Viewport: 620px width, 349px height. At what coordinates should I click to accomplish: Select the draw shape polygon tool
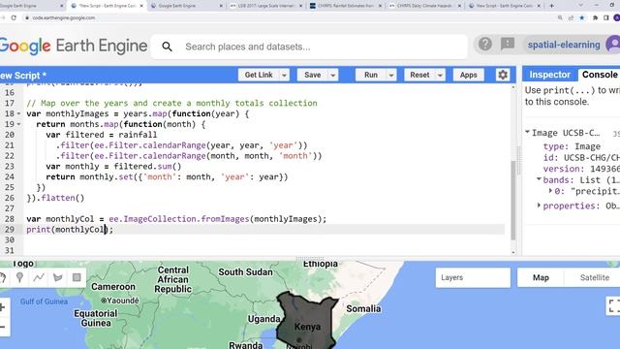(58, 277)
